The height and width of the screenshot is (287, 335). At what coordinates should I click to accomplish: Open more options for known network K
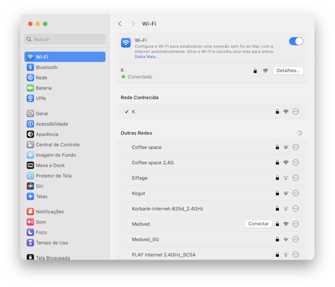(295, 111)
